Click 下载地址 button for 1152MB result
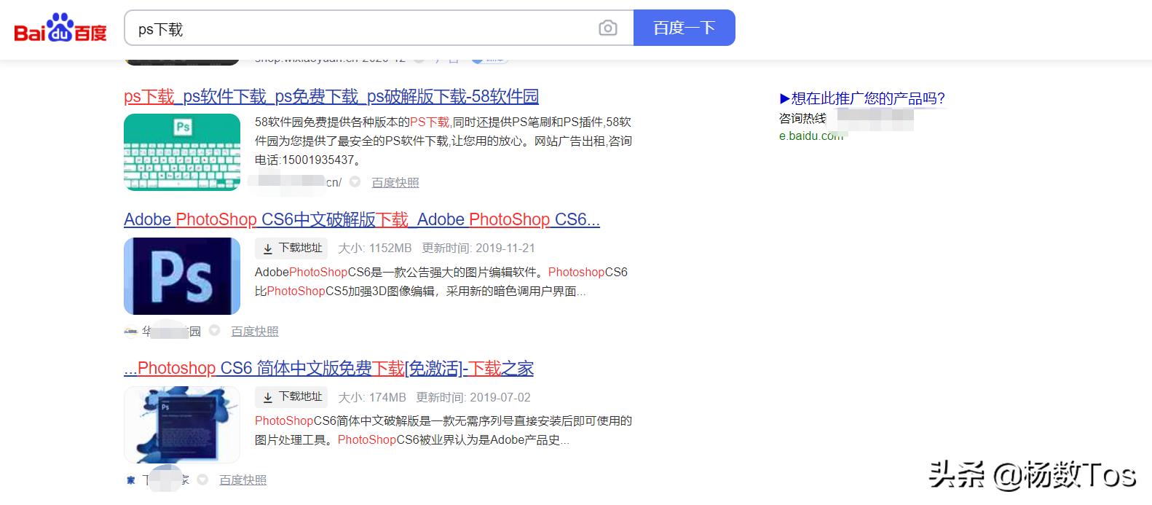Screen dimensions: 1152x505 pyautogui.click(x=291, y=248)
